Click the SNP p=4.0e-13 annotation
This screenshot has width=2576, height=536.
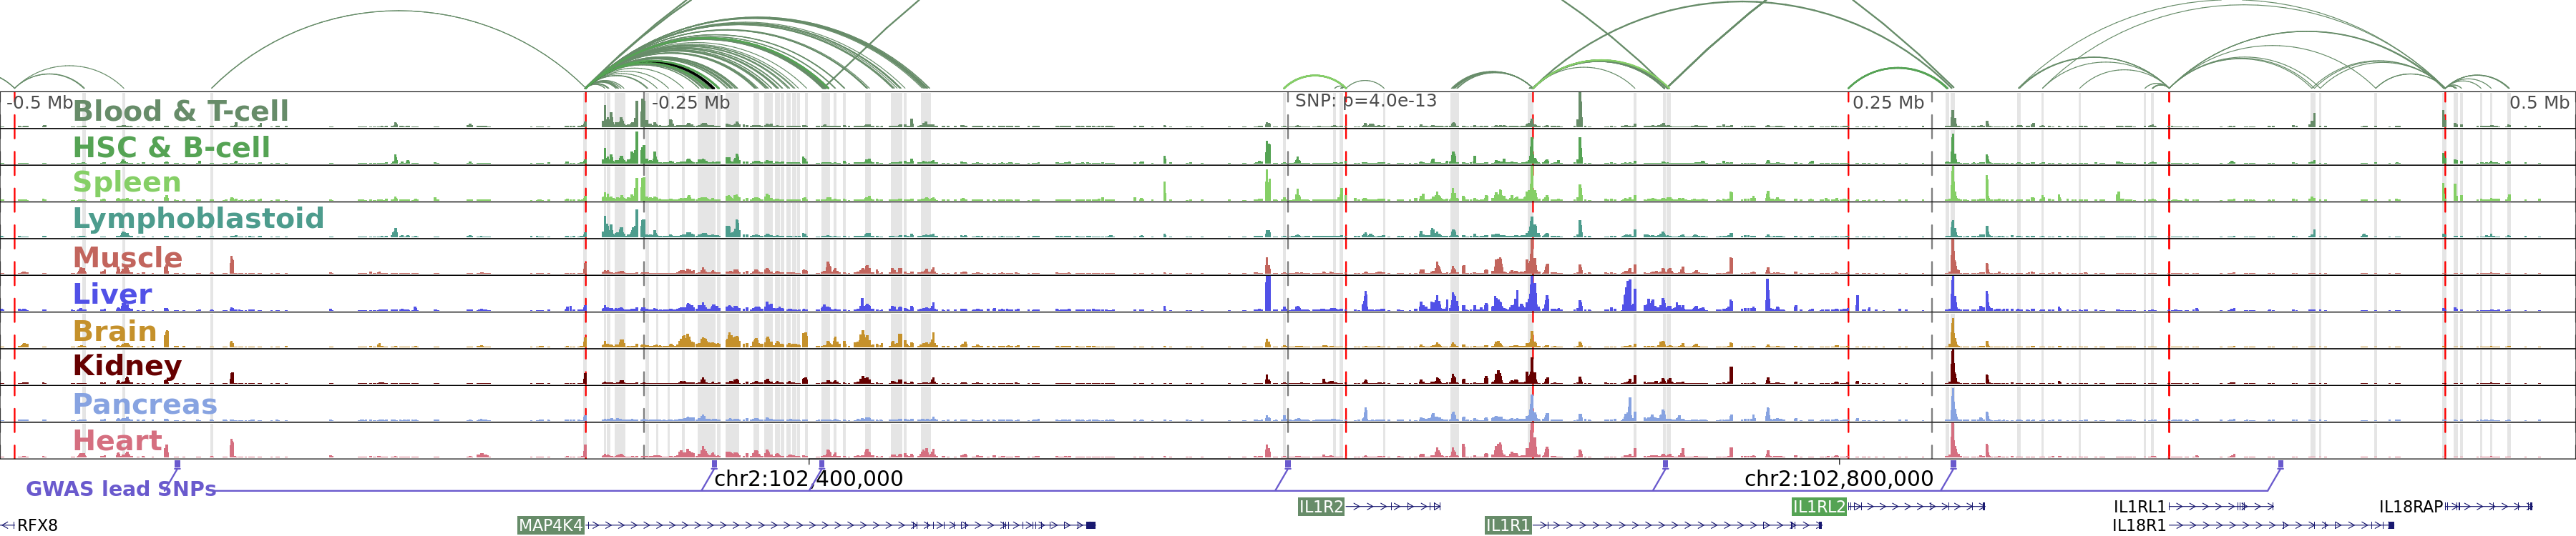coord(1365,101)
